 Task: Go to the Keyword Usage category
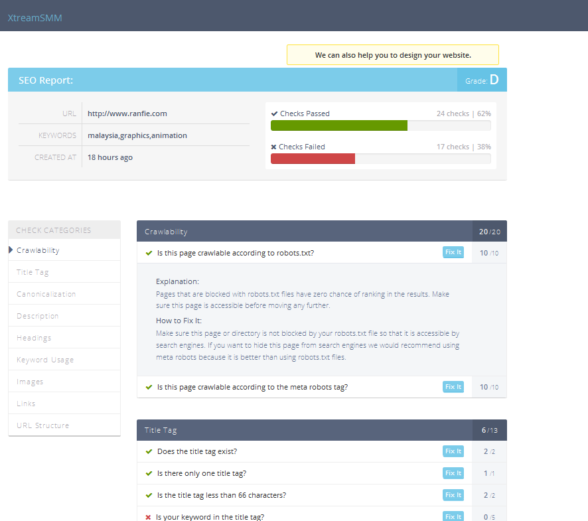click(45, 360)
